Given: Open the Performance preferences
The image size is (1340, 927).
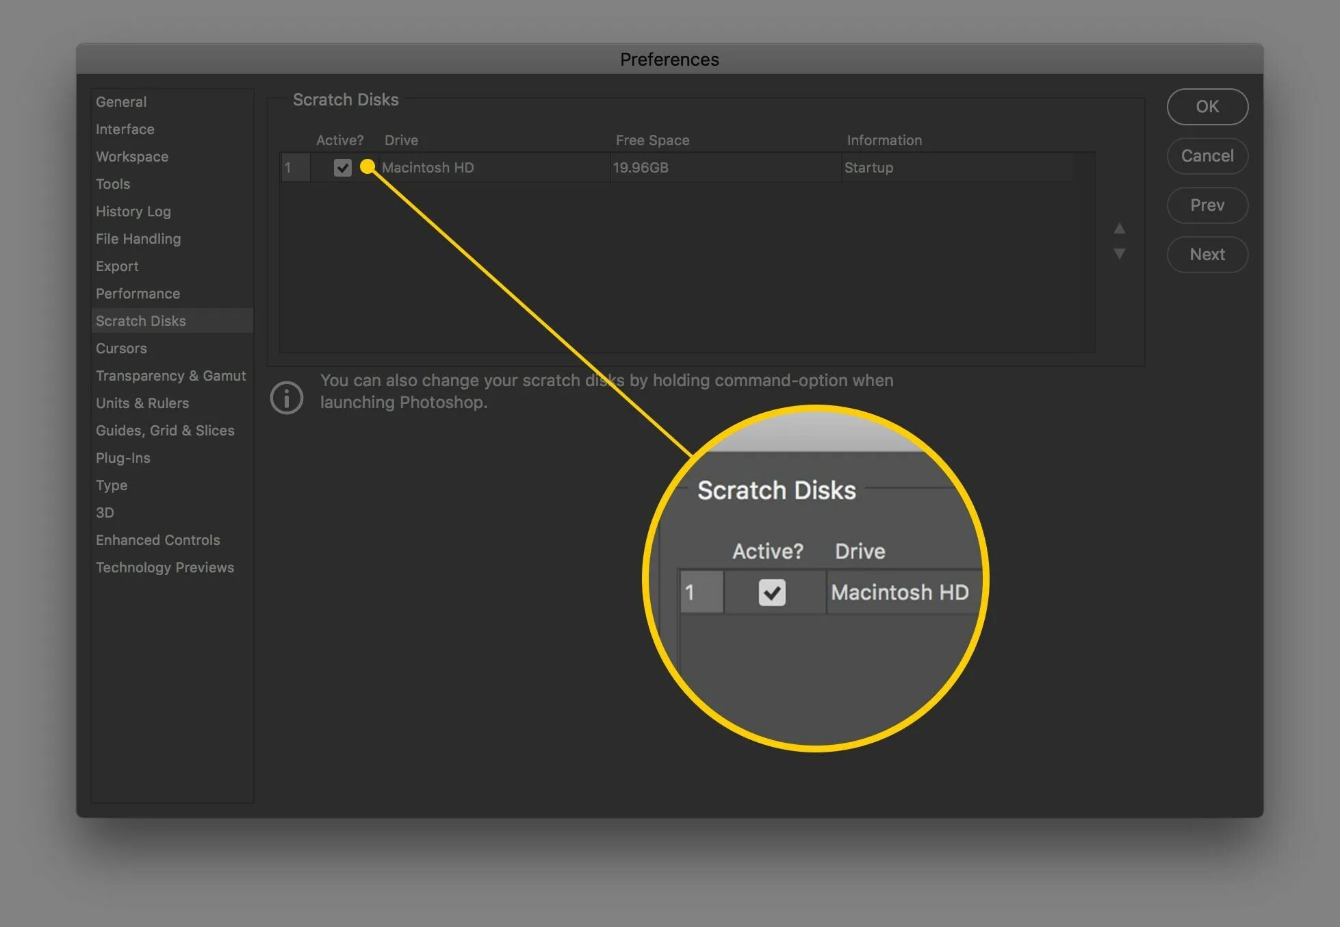Looking at the screenshot, I should [x=138, y=294].
